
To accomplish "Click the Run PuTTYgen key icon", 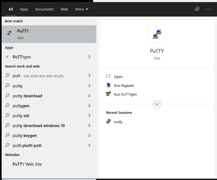I will click(x=108, y=94).
